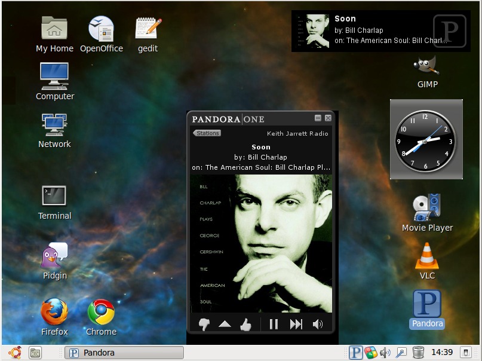Open the Ubuntu main menu in the panel
The height and width of the screenshot is (361, 482).
[x=15, y=353]
